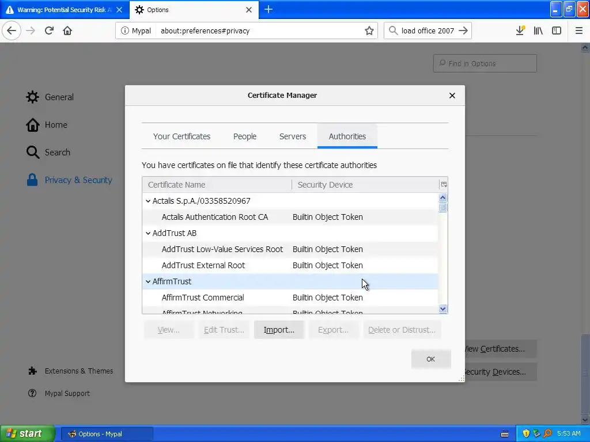590x442 pixels.
Task: Reload the current page
Action: pos(49,31)
